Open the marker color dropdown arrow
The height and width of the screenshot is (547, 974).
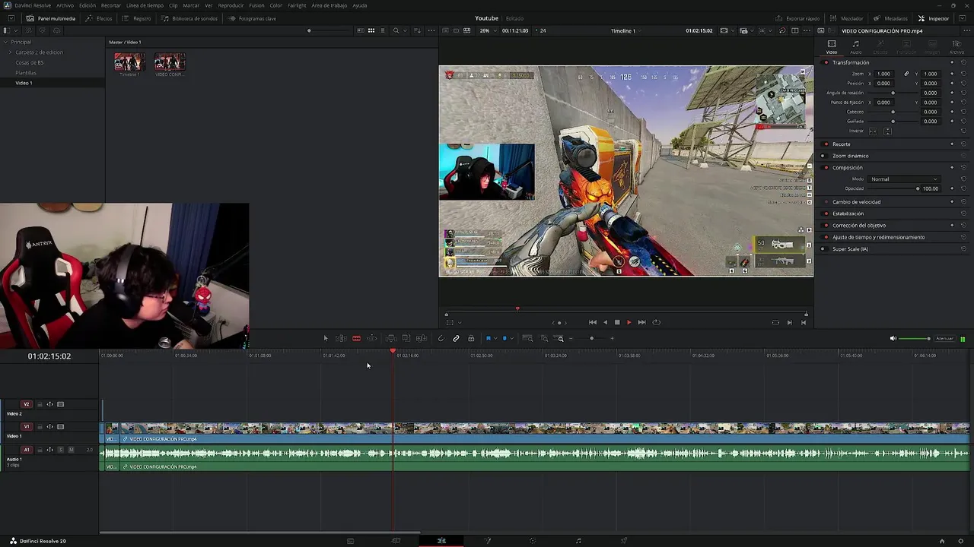click(511, 338)
